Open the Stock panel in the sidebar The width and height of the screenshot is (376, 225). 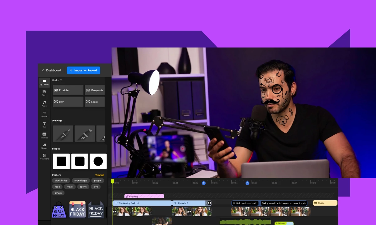(44, 93)
